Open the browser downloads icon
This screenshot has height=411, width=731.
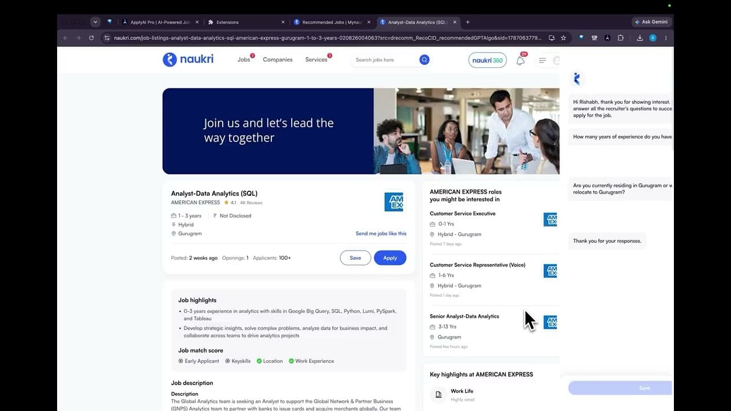(640, 38)
